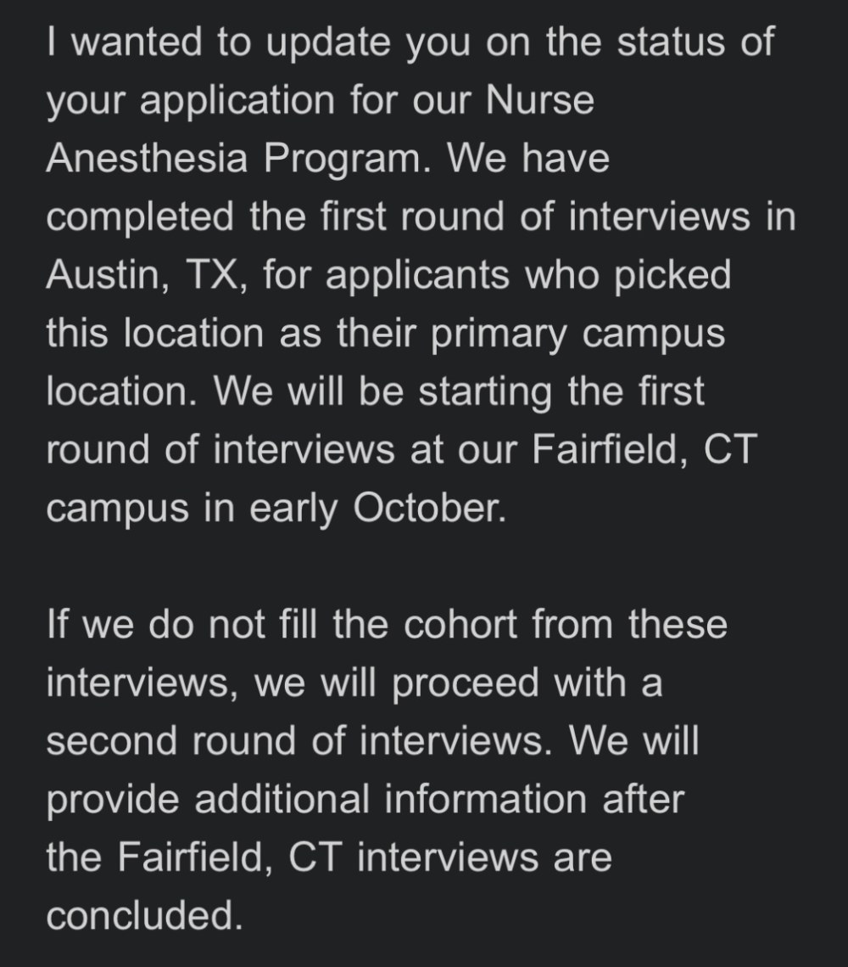Click the blank gap between the two paragraphs
This screenshot has width=848, height=967.
point(424,566)
